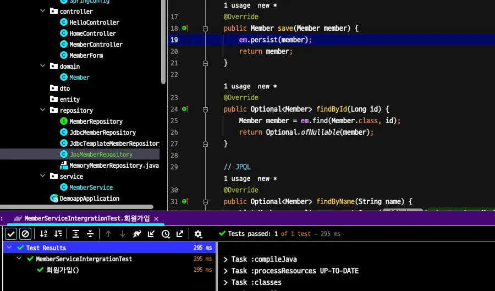Import tests from file icon
Viewport: 495px width, 291px height.
(151, 234)
